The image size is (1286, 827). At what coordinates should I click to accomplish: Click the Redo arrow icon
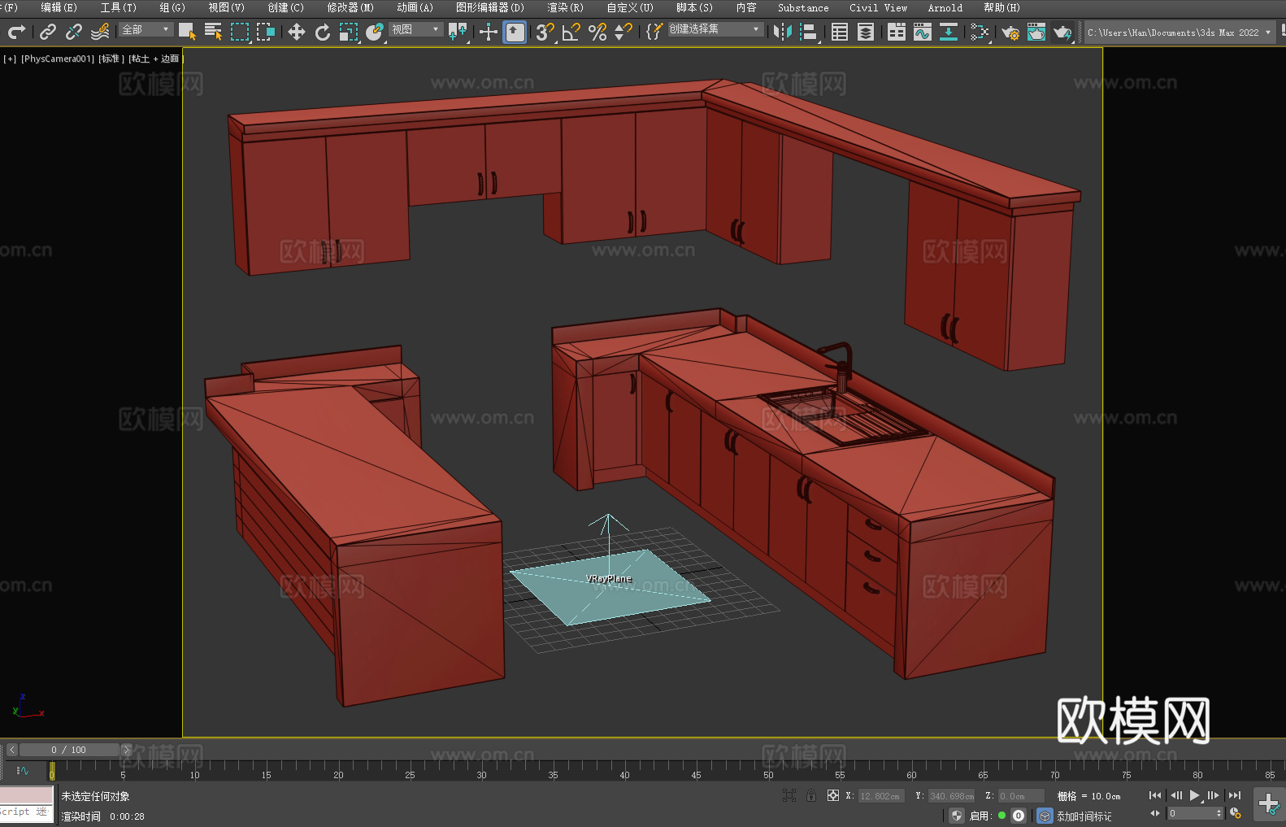[16, 32]
